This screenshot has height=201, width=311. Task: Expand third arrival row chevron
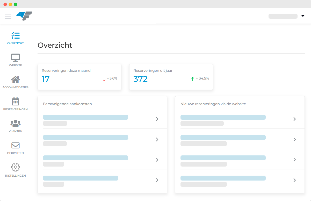(x=157, y=160)
